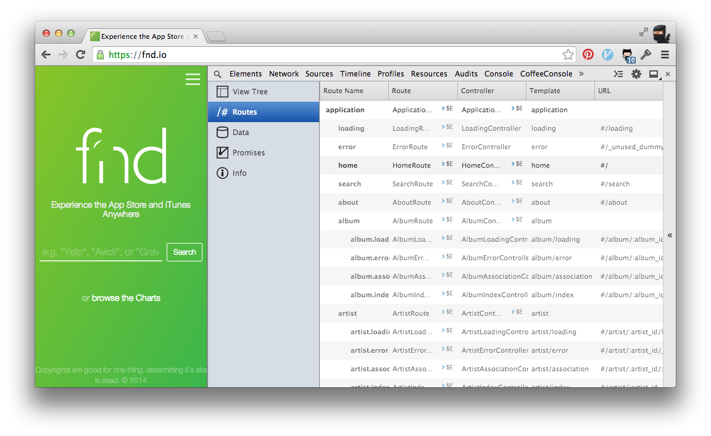Send AboutRoute to console via >$E
This screenshot has height=436, width=711.
pos(447,201)
